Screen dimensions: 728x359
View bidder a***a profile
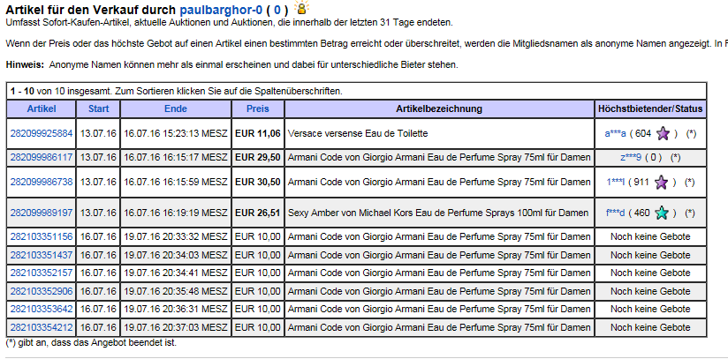pos(615,134)
